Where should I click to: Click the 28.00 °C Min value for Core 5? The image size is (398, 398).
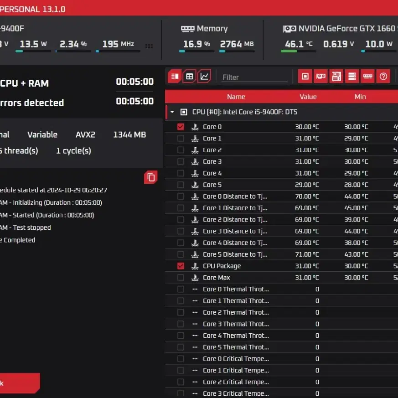pyautogui.click(x=356, y=185)
